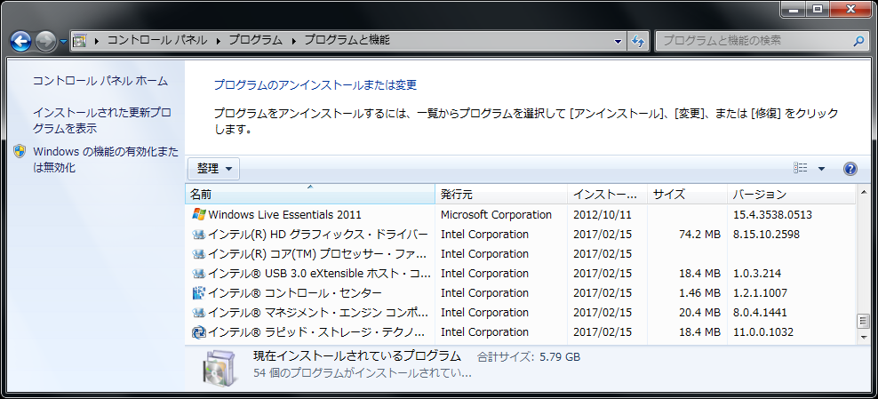Open the 整理 dropdown menu
The width and height of the screenshot is (878, 399).
click(213, 169)
